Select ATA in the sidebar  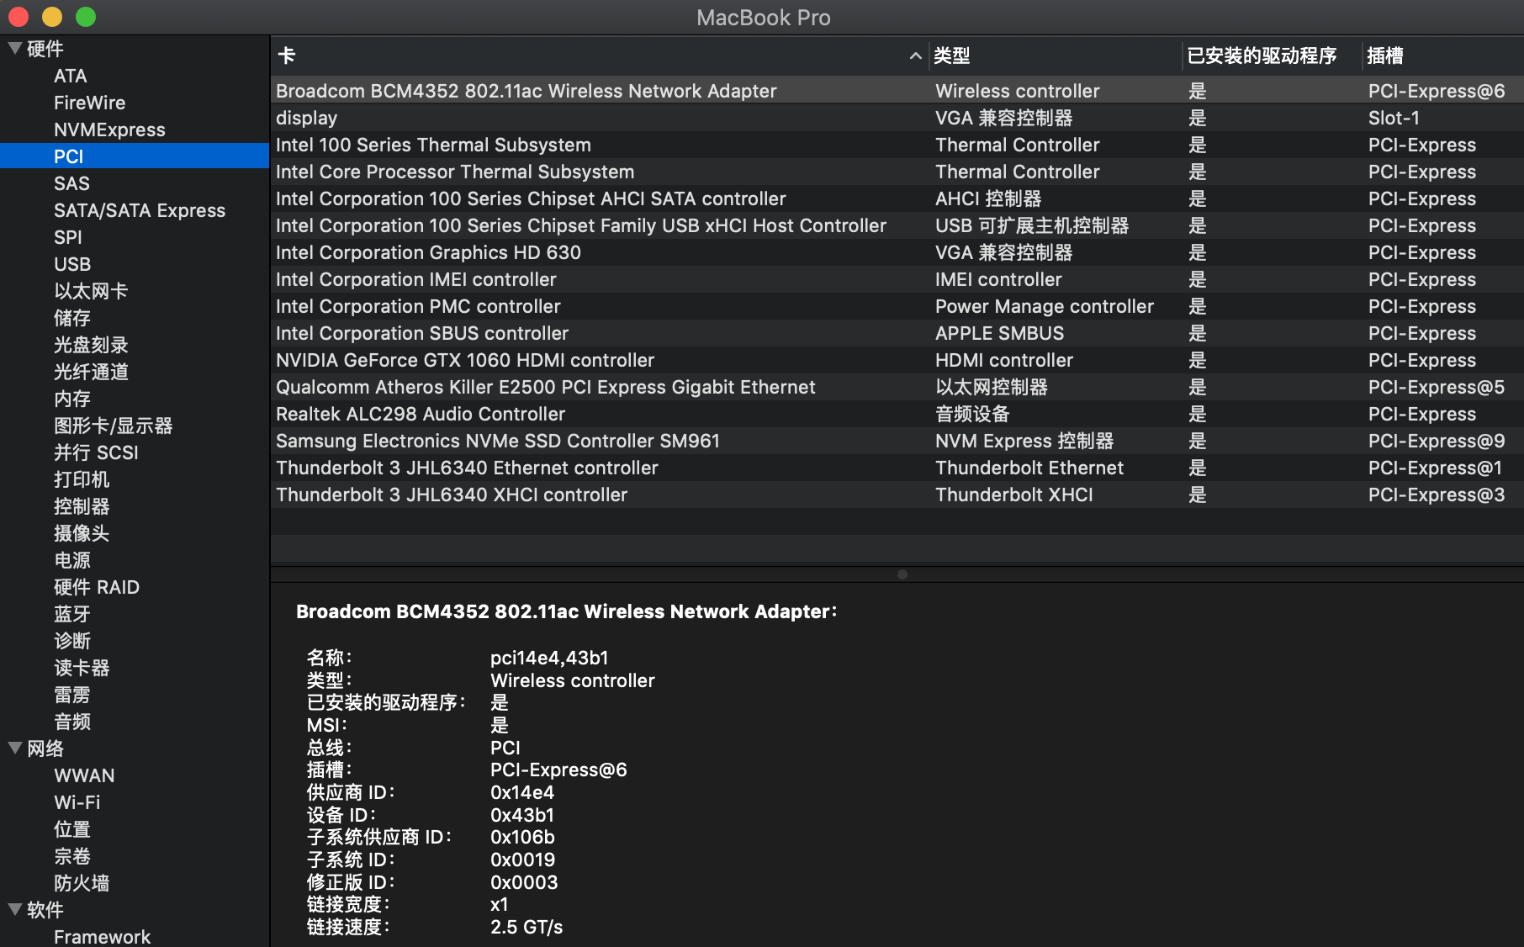pos(71,76)
